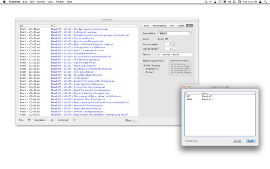Viewport: 270px width, 169px height.
Task: Click into the Pattern text field
Action: [174, 54]
